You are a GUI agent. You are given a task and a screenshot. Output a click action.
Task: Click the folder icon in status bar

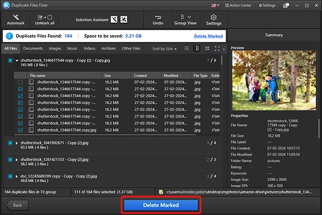(x=161, y=192)
